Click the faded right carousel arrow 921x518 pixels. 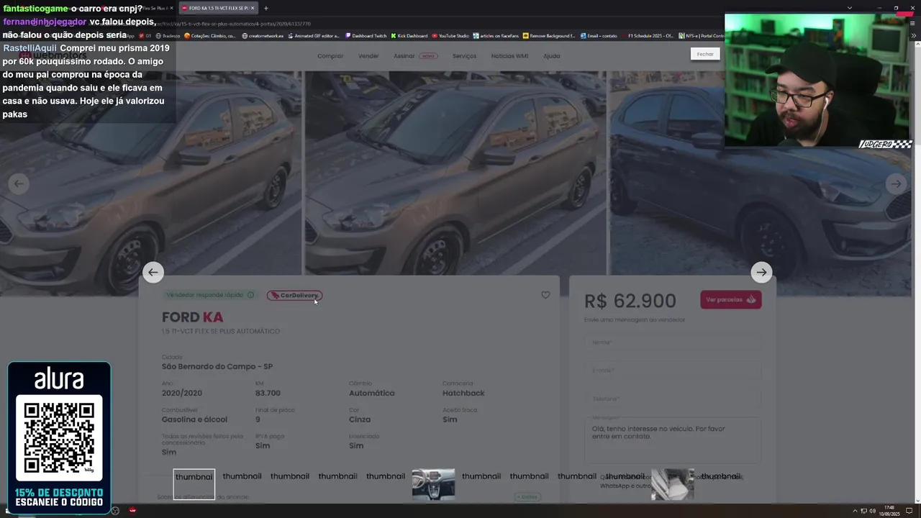(x=896, y=183)
